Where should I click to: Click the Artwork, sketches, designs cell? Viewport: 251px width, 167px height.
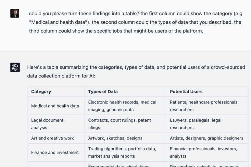(125, 138)
